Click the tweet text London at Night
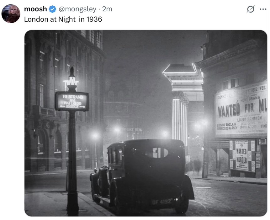 50,19
